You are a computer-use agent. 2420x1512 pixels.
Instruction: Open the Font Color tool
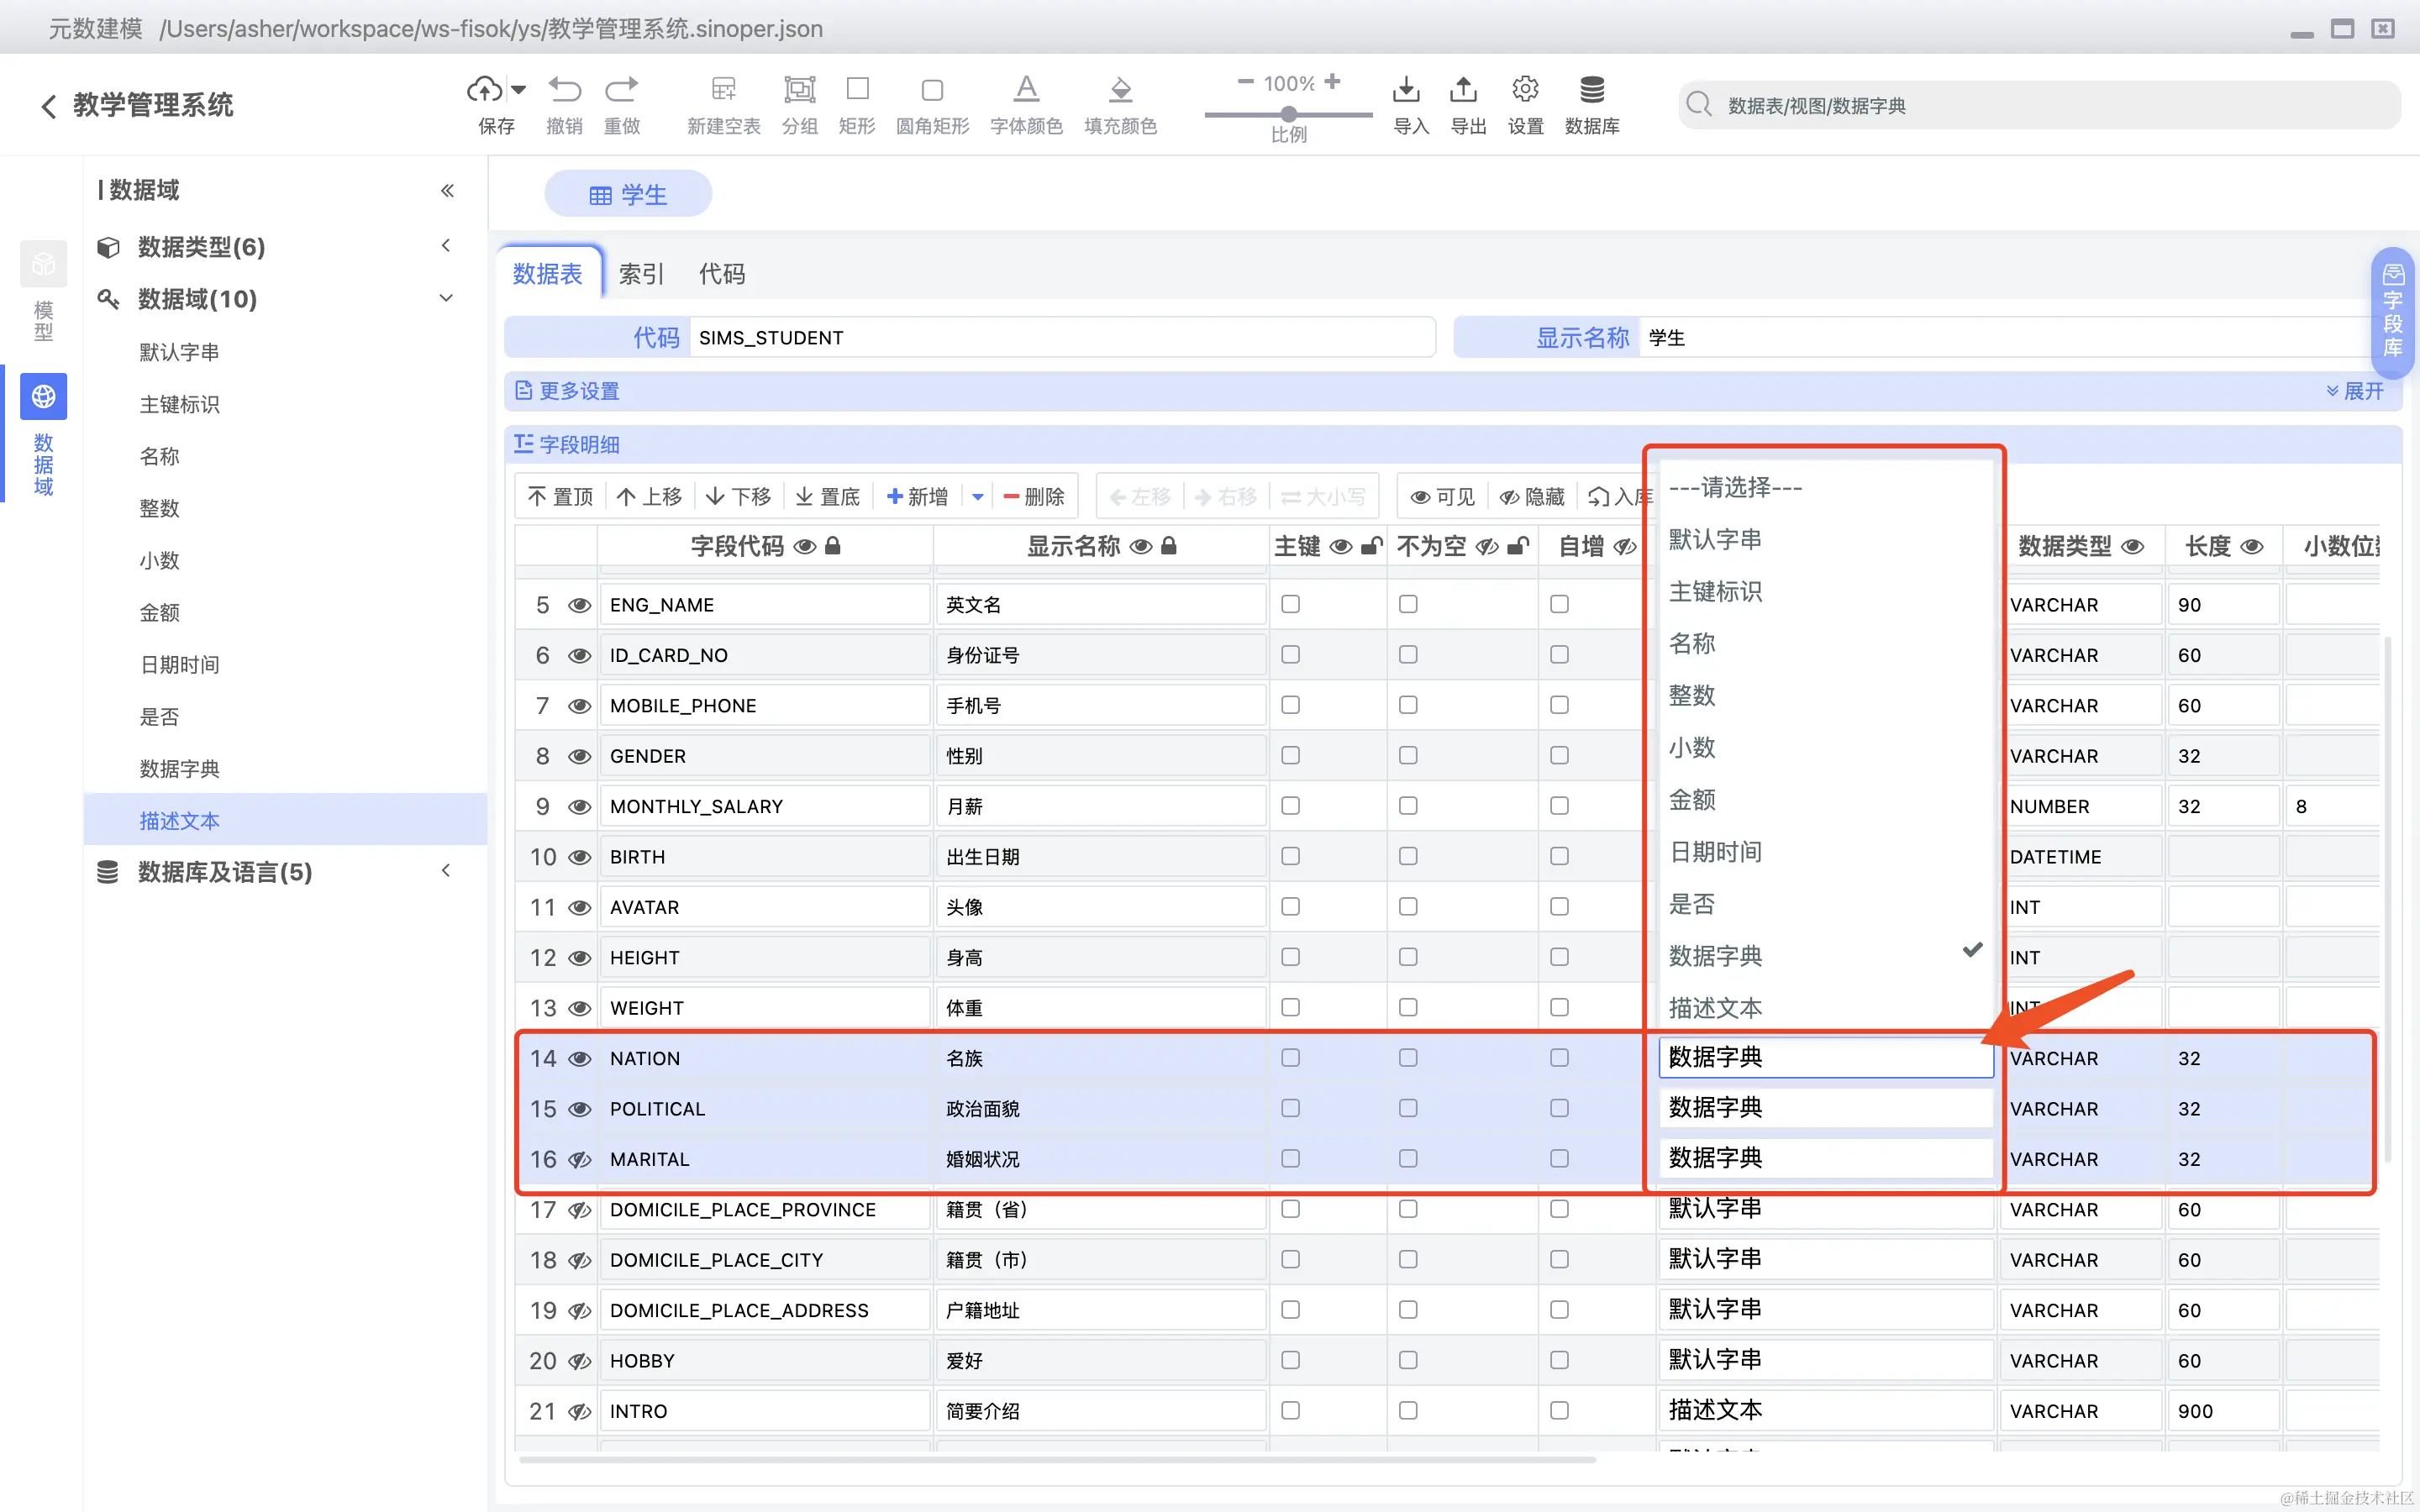tap(1026, 89)
